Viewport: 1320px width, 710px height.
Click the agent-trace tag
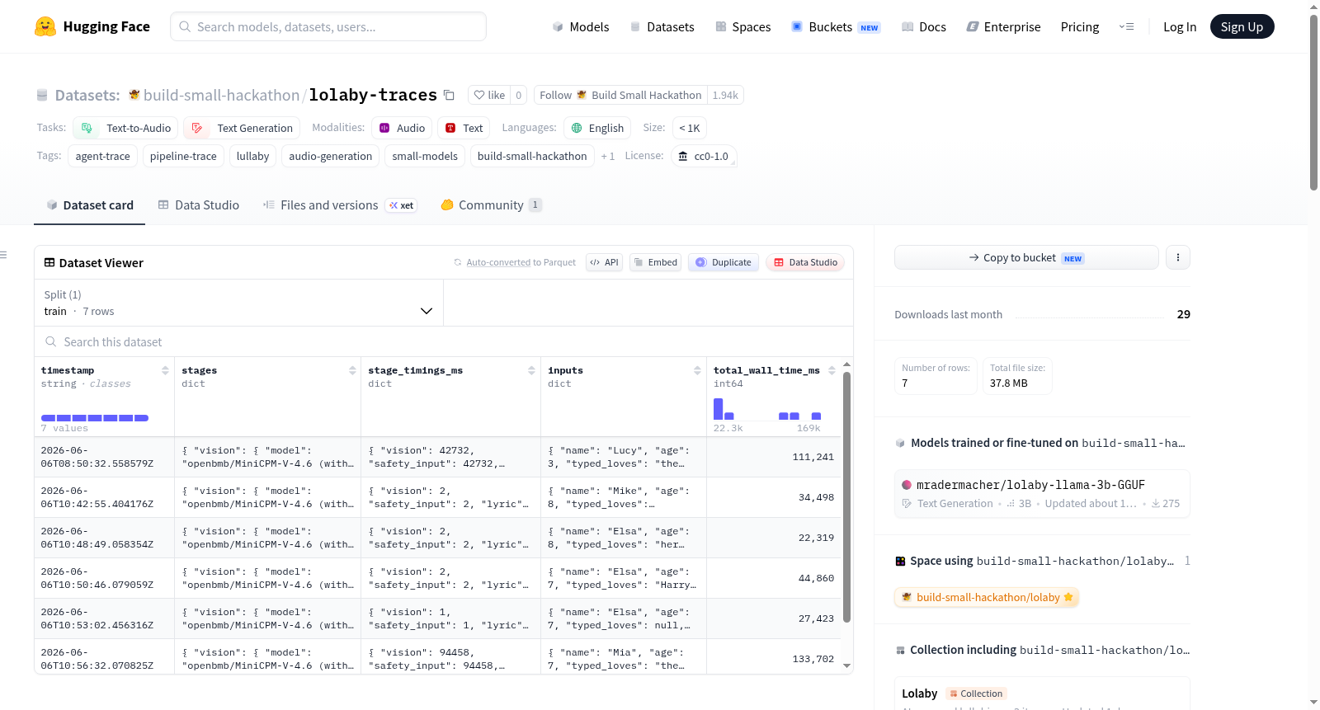[x=102, y=156]
